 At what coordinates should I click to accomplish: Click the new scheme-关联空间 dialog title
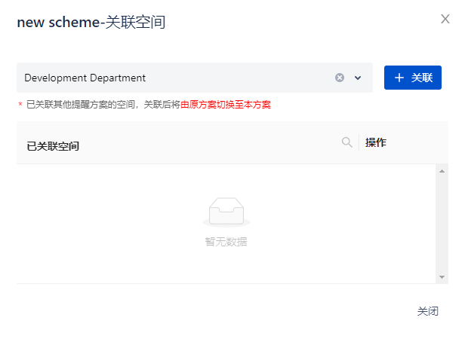pyautogui.click(x=91, y=23)
